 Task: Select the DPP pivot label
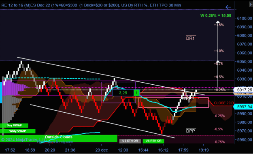pyautogui.click(x=191, y=131)
